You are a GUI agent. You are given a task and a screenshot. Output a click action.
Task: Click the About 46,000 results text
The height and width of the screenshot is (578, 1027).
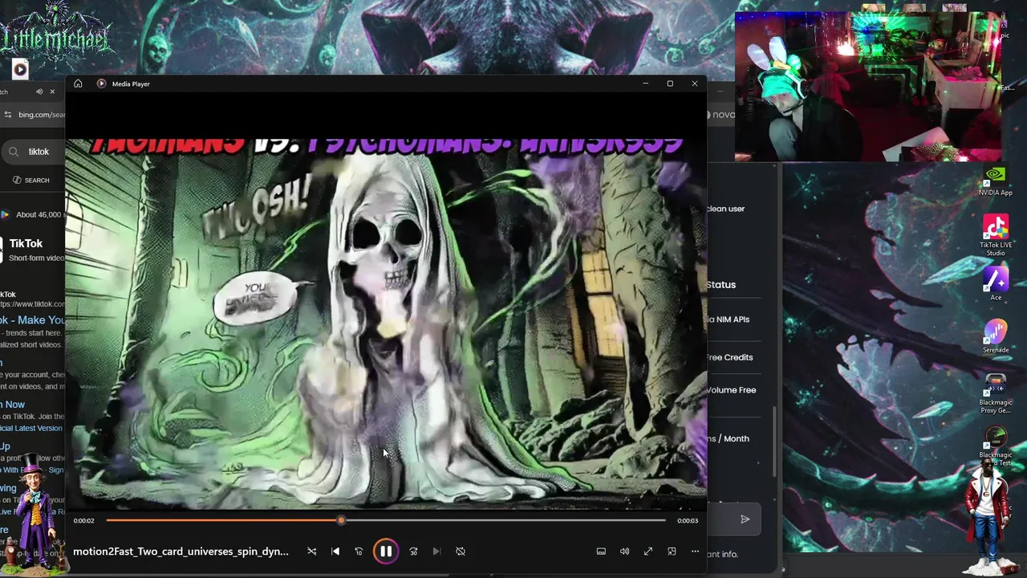(x=39, y=214)
